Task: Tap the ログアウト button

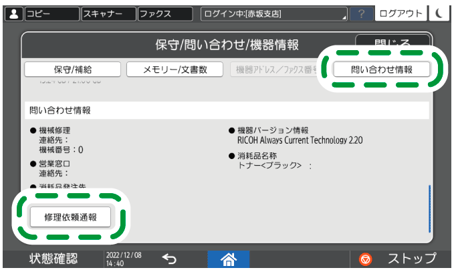Action: (401, 13)
